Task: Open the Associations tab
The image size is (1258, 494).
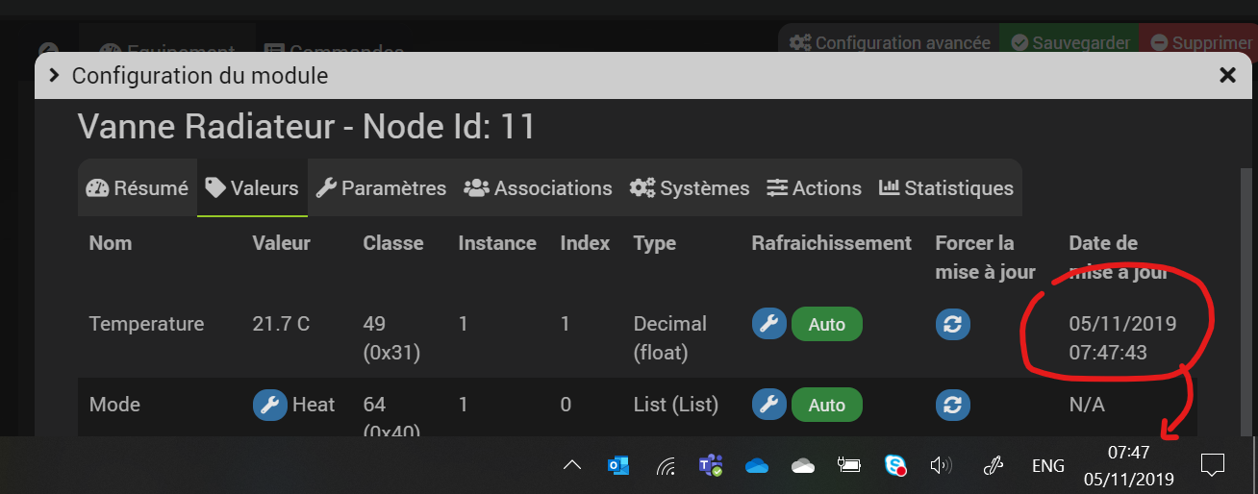Action: 538,188
